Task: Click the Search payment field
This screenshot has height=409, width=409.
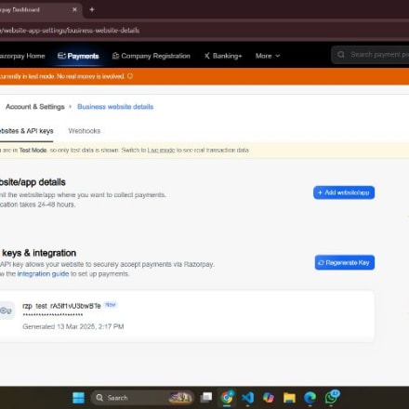Action: [x=370, y=55]
